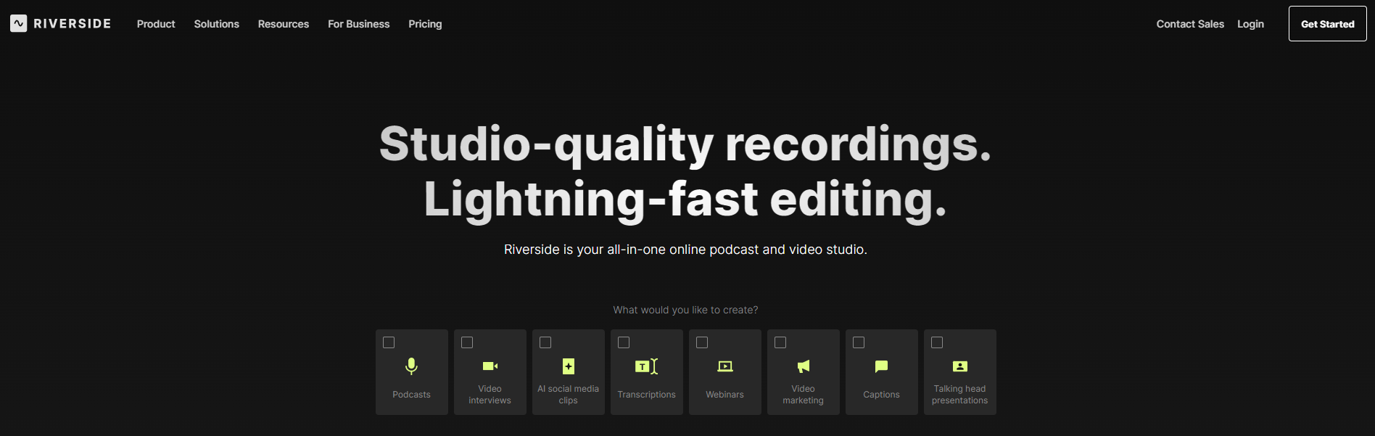The width and height of the screenshot is (1375, 436).
Task: Click the Video marketing card label
Action: click(804, 395)
